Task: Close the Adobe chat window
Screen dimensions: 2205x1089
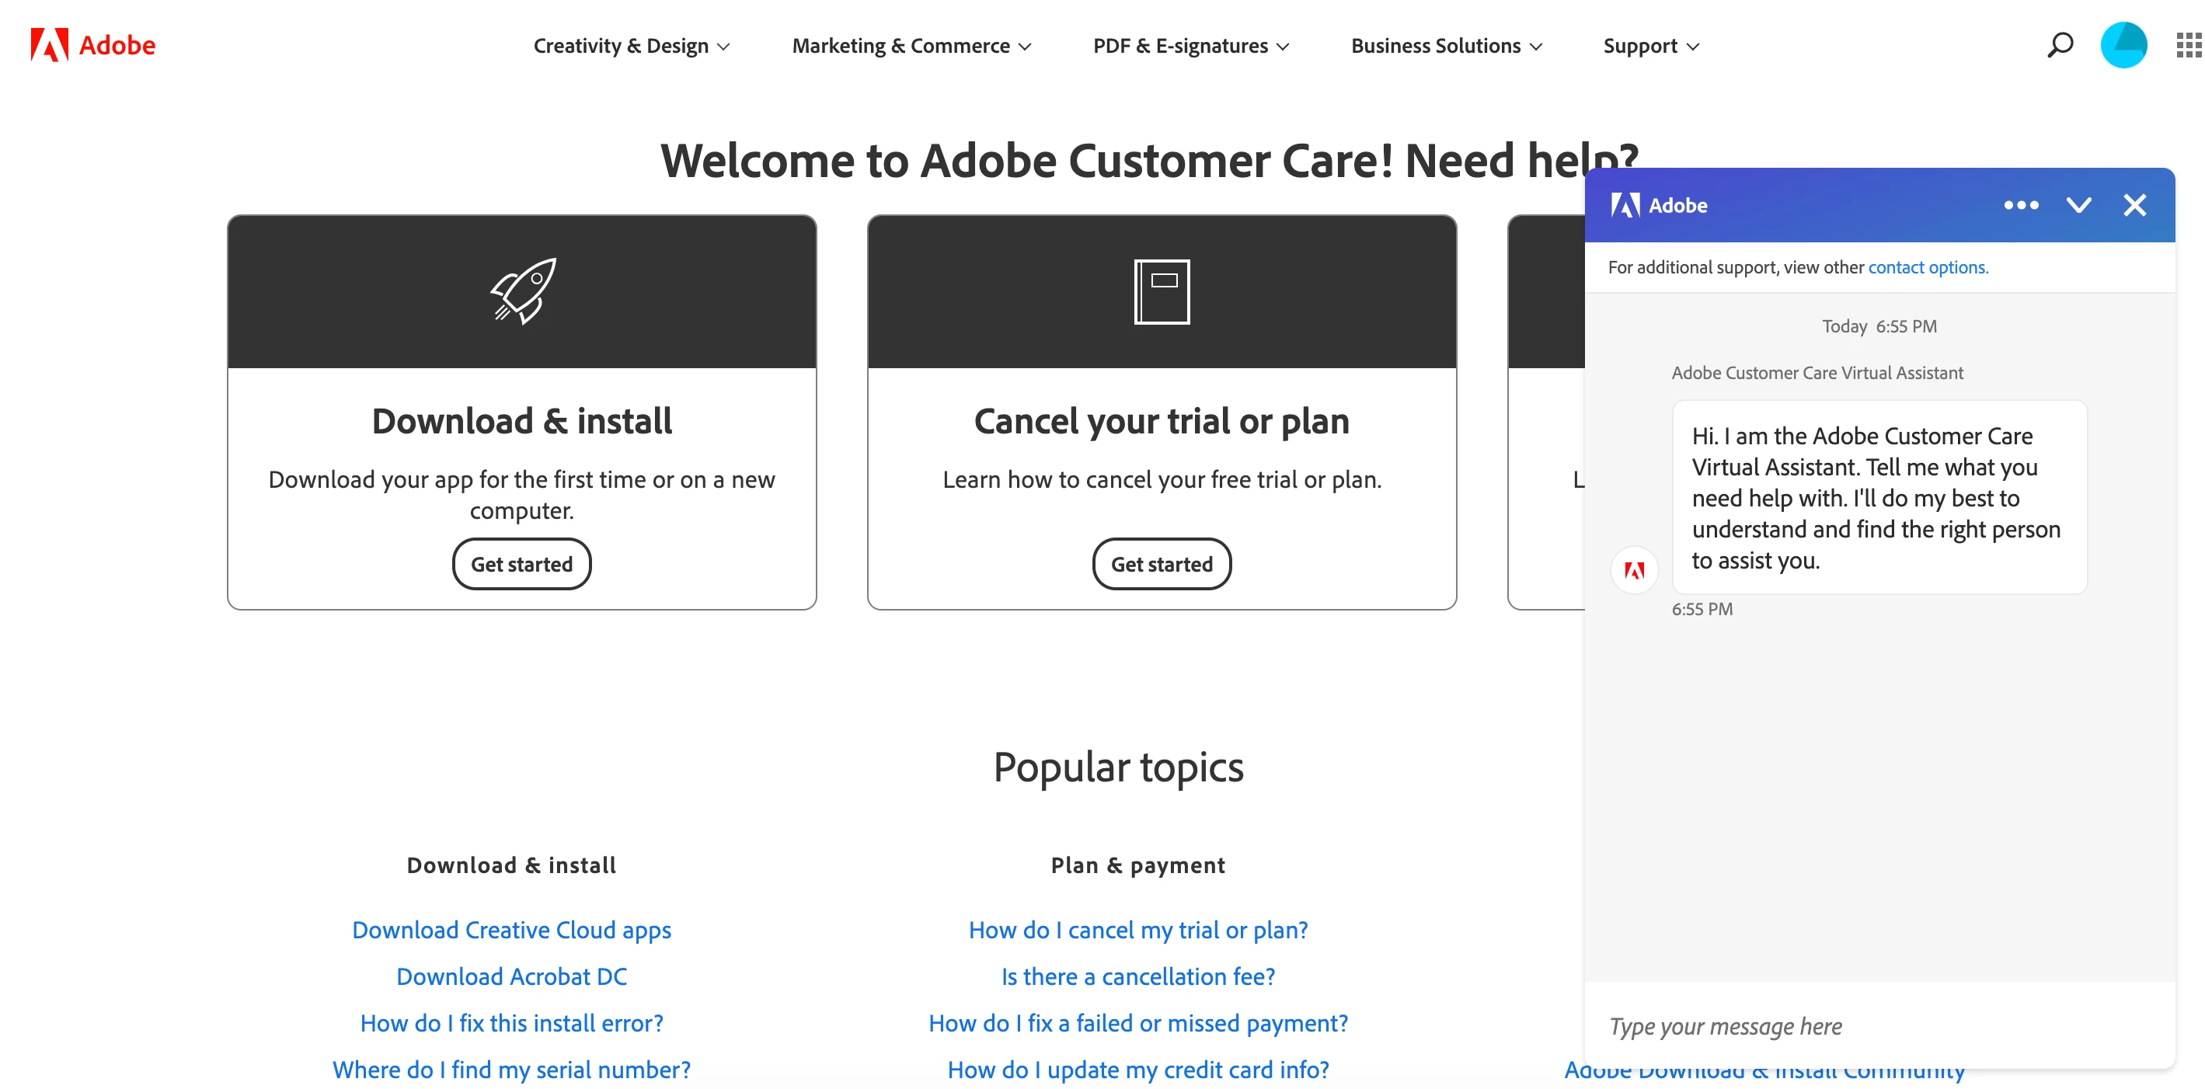Action: 2134,205
